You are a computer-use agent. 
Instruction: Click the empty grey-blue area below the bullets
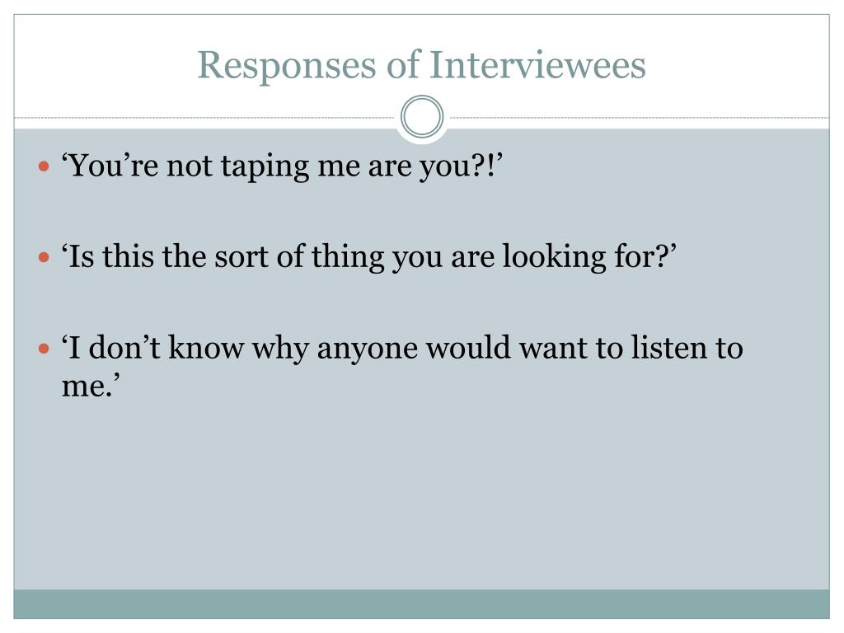(421, 495)
